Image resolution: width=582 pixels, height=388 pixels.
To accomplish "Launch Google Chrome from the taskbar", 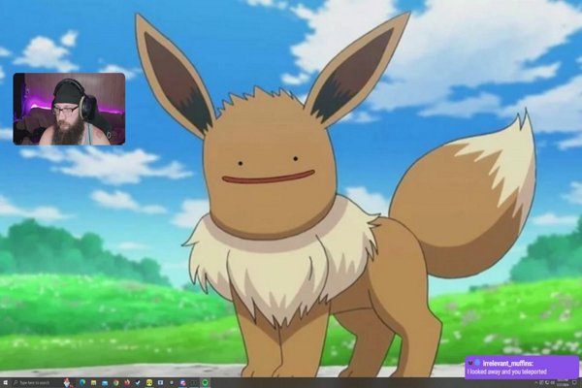I will (x=115, y=382).
